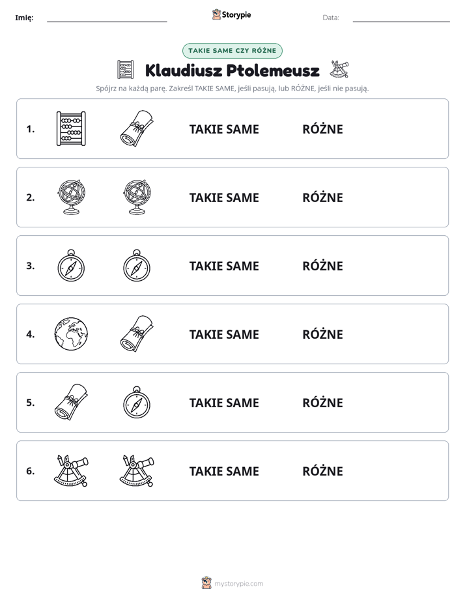Click the scroll icon in row 1
This screenshot has height=602, width=465.
click(x=137, y=128)
